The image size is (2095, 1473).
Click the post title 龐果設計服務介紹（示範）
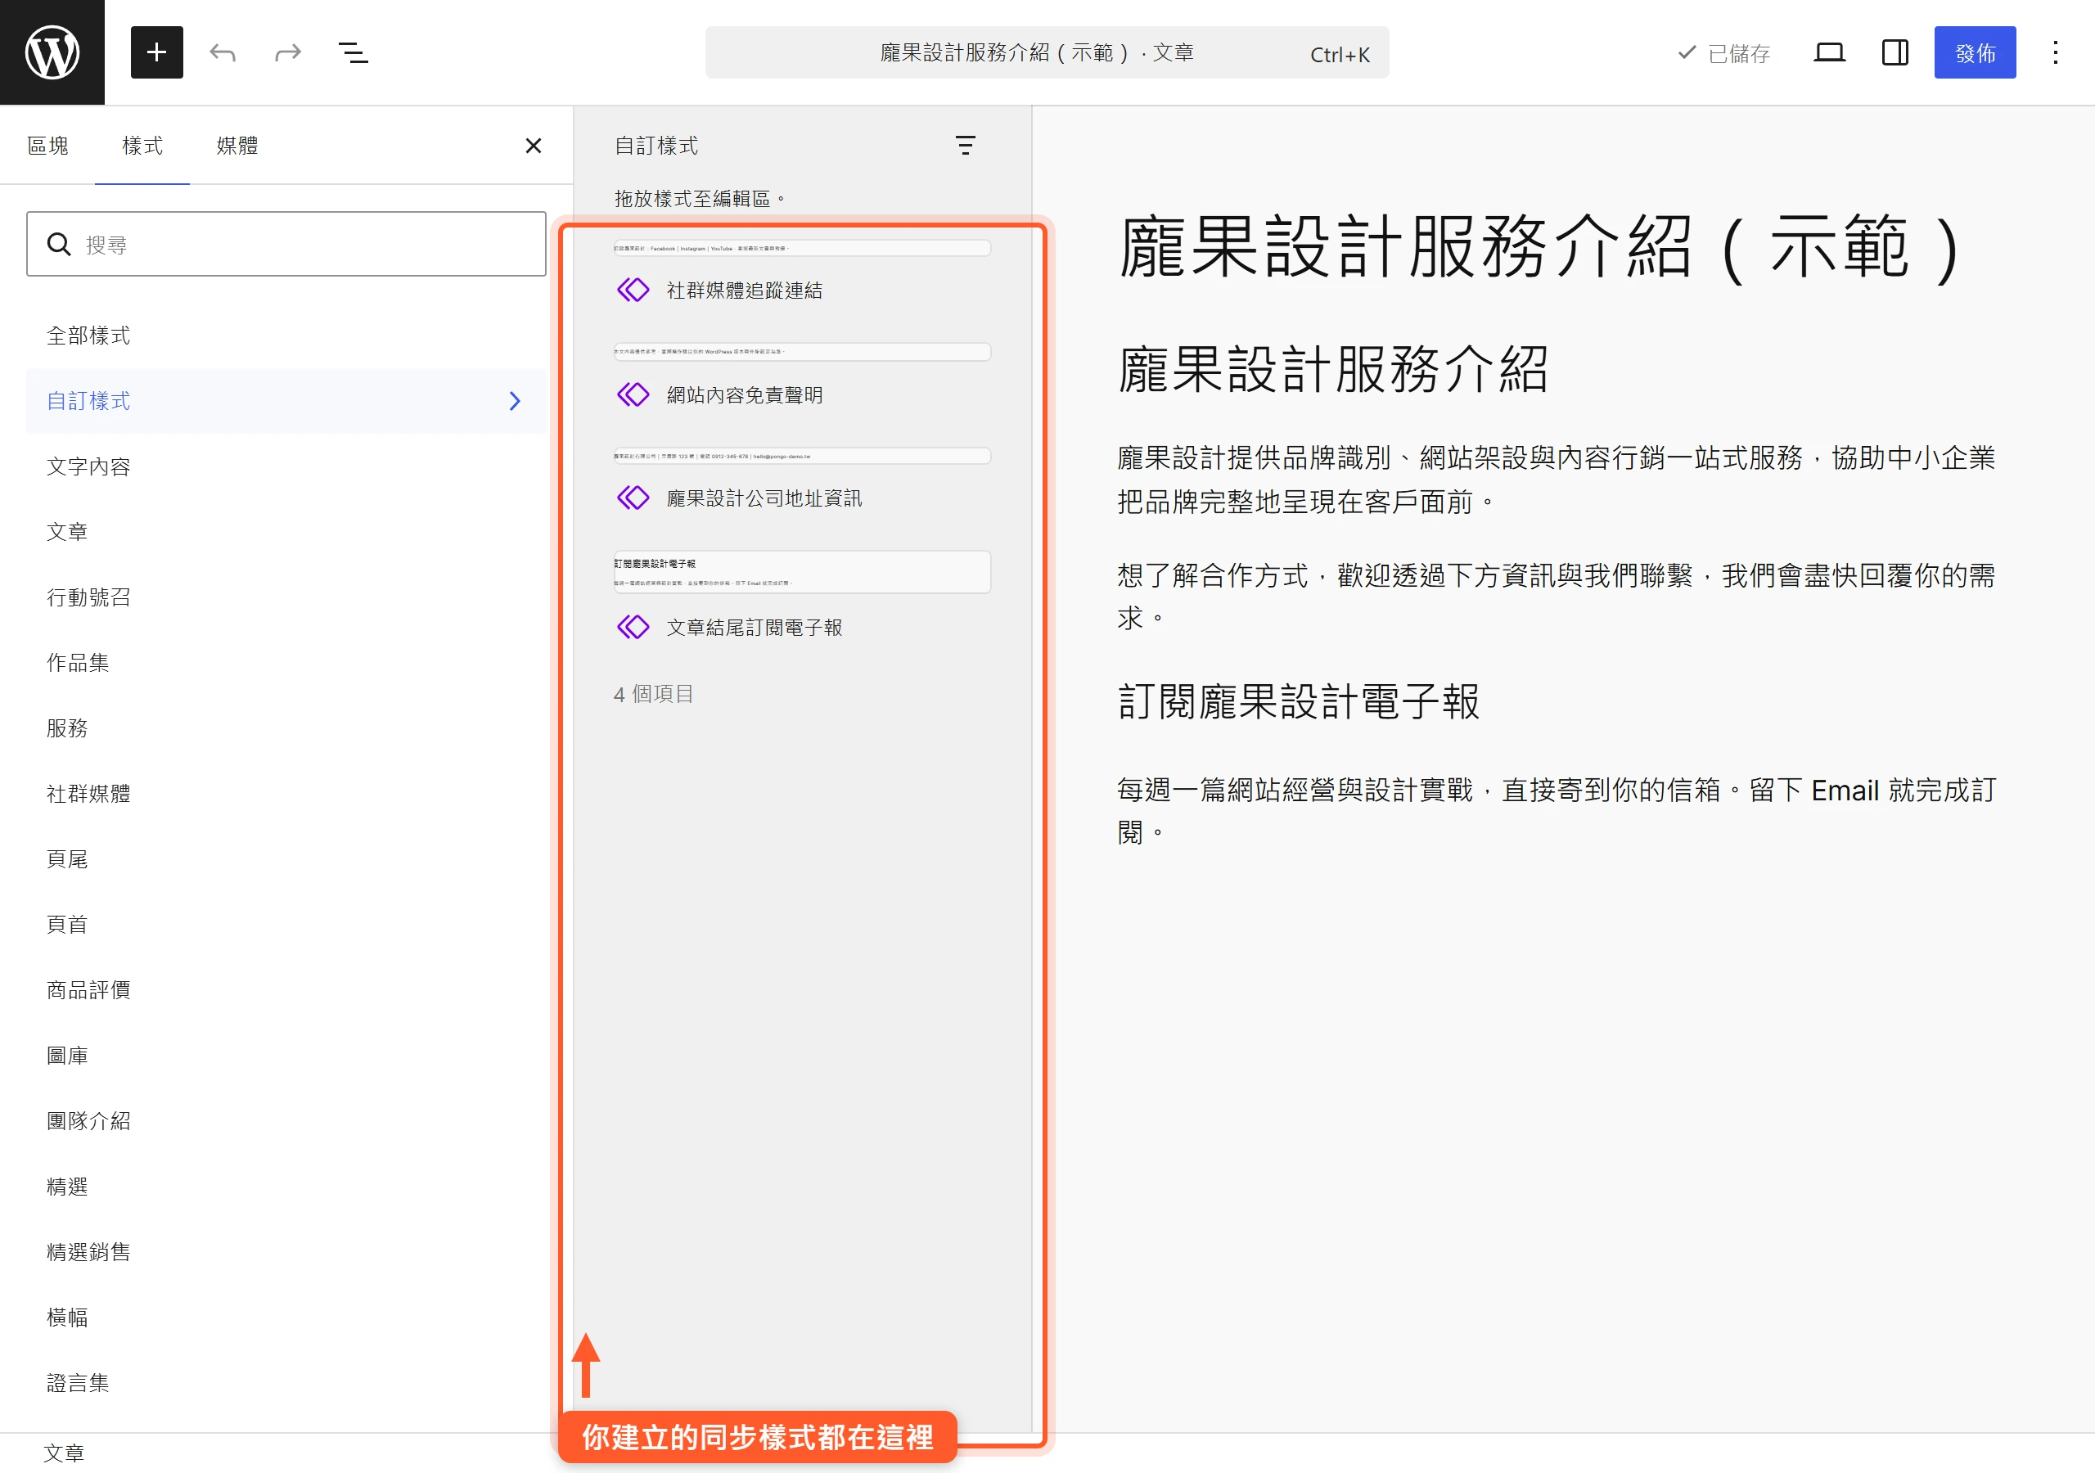(x=1540, y=247)
